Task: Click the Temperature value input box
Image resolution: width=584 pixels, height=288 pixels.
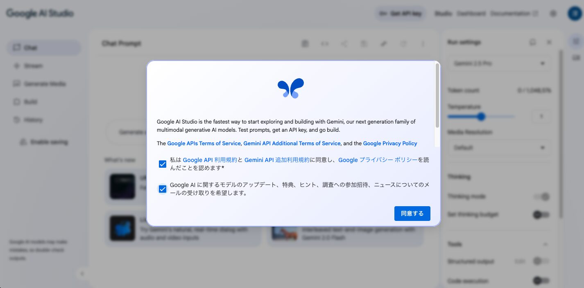Action: (541, 117)
